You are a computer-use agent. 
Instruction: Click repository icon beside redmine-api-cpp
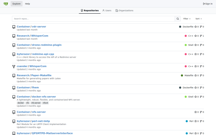14,54
